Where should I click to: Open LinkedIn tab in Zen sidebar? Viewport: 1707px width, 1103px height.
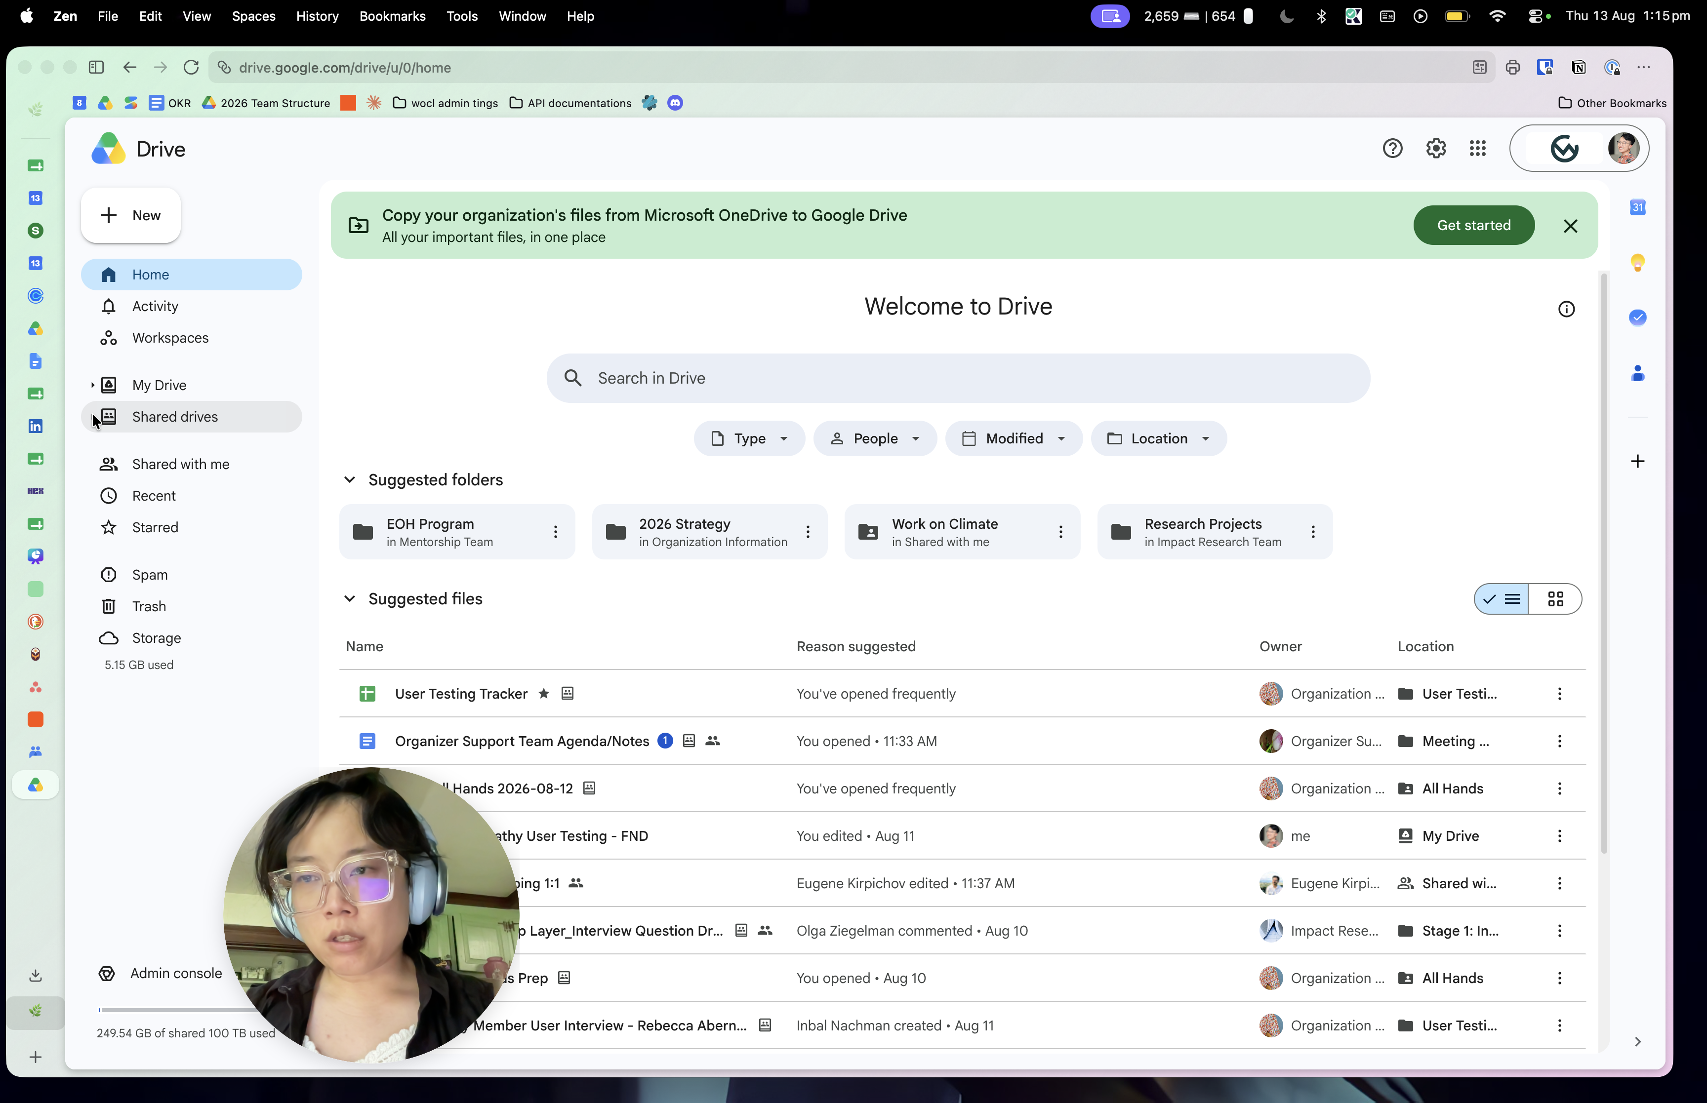(35, 426)
